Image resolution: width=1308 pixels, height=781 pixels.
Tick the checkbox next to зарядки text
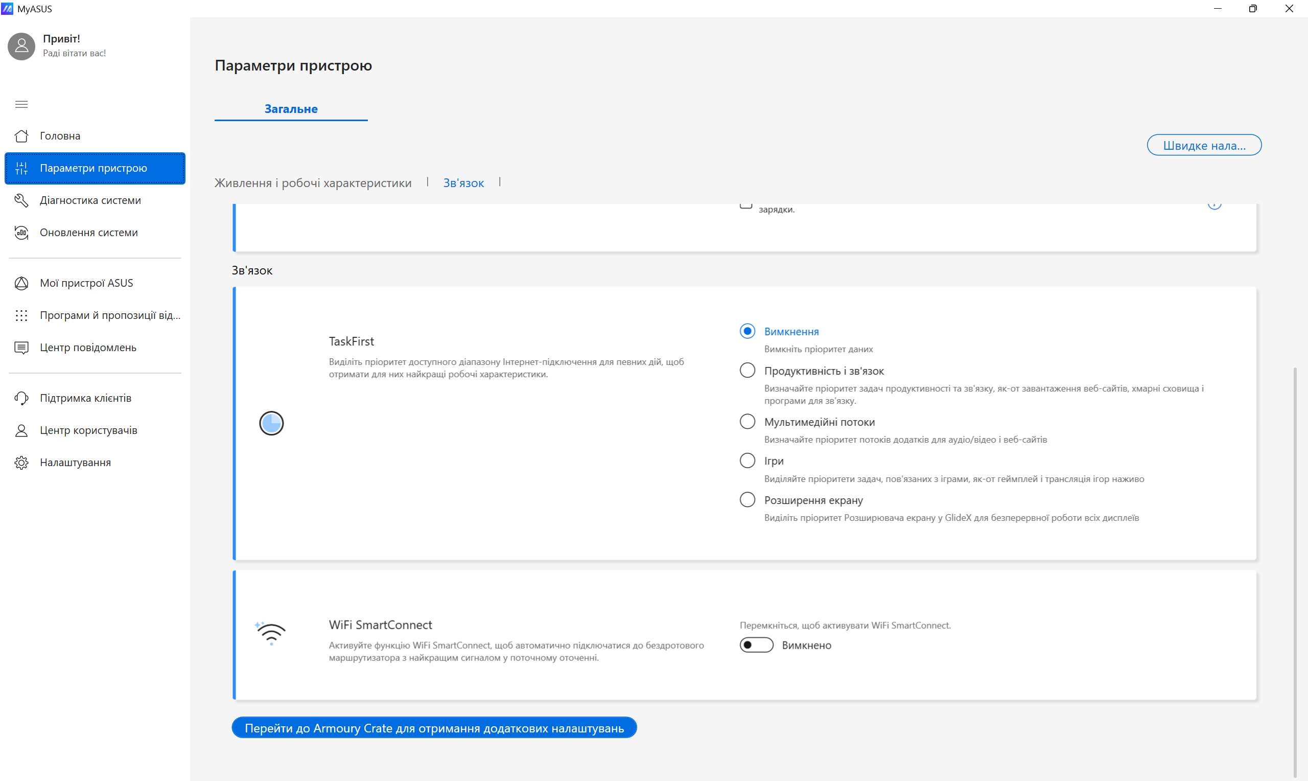(x=746, y=205)
